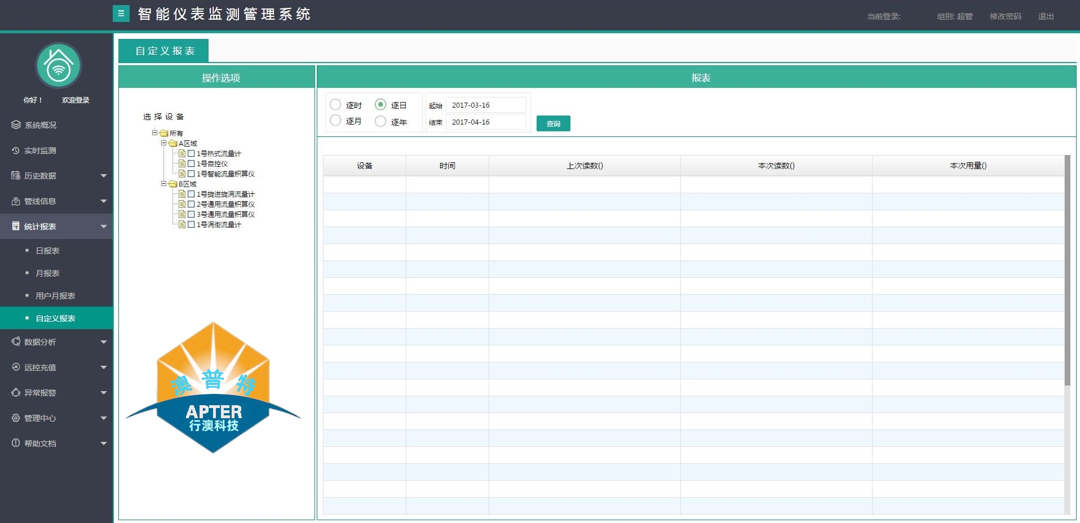Click the 系统概况 layers icon
The width and height of the screenshot is (1080, 523).
click(x=16, y=125)
